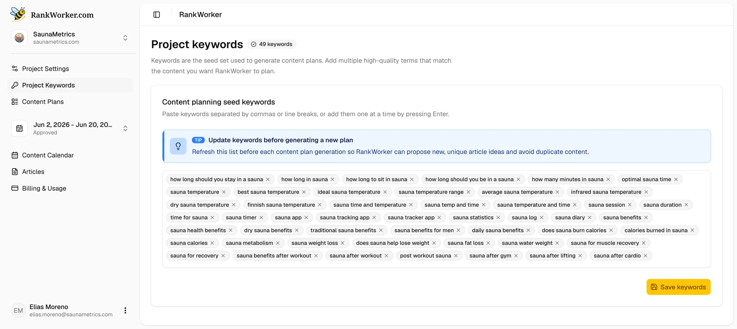Click the 'sauna water weight' keyword text
The width and height of the screenshot is (737, 329).
click(x=527, y=243)
